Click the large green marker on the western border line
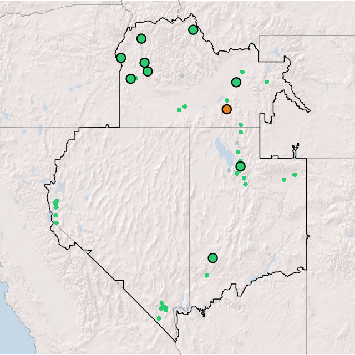Image resolution: width=355 pixels, height=355 pixels. click(121, 58)
